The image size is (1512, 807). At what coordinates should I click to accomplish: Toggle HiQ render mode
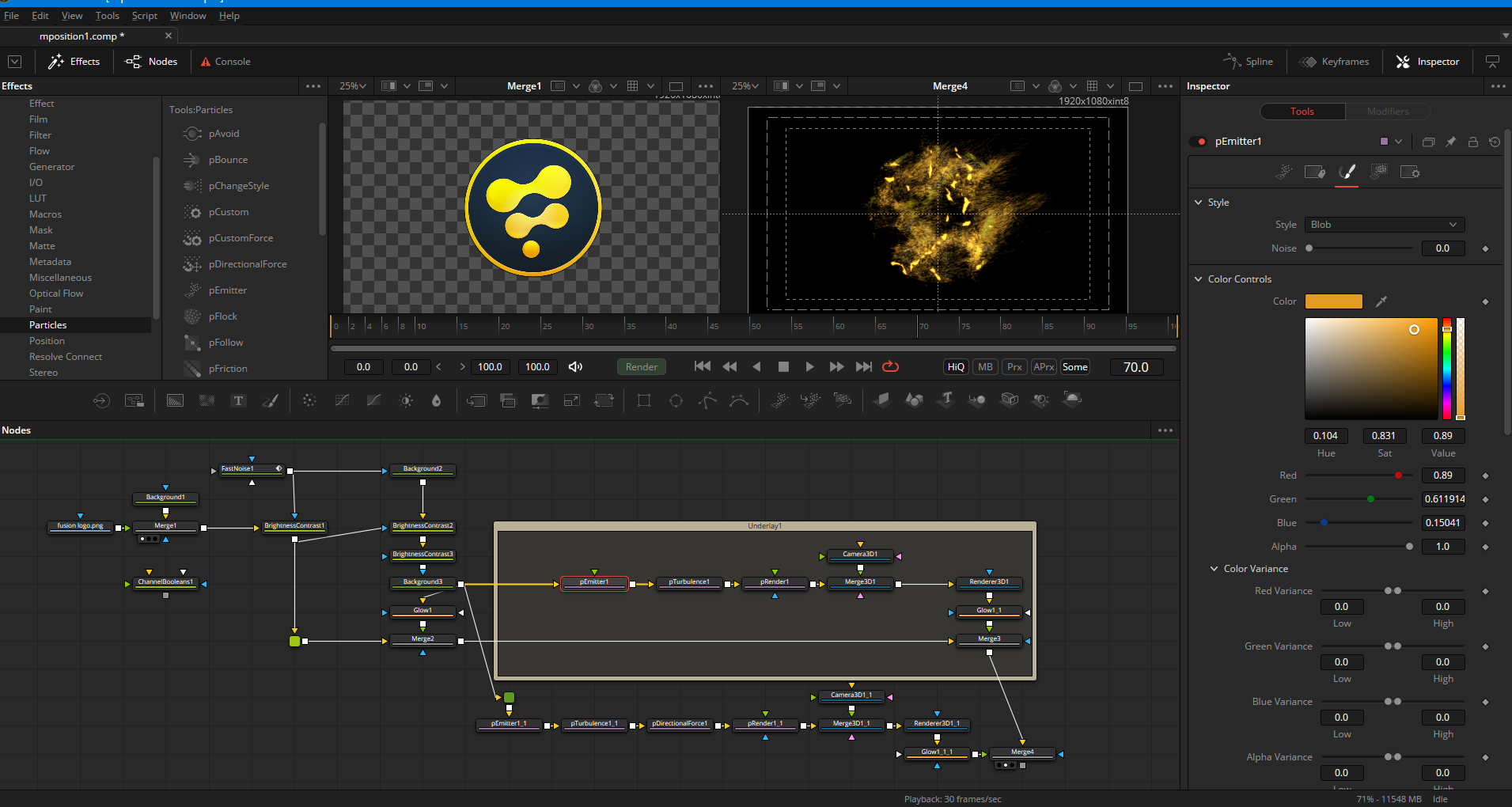956,367
